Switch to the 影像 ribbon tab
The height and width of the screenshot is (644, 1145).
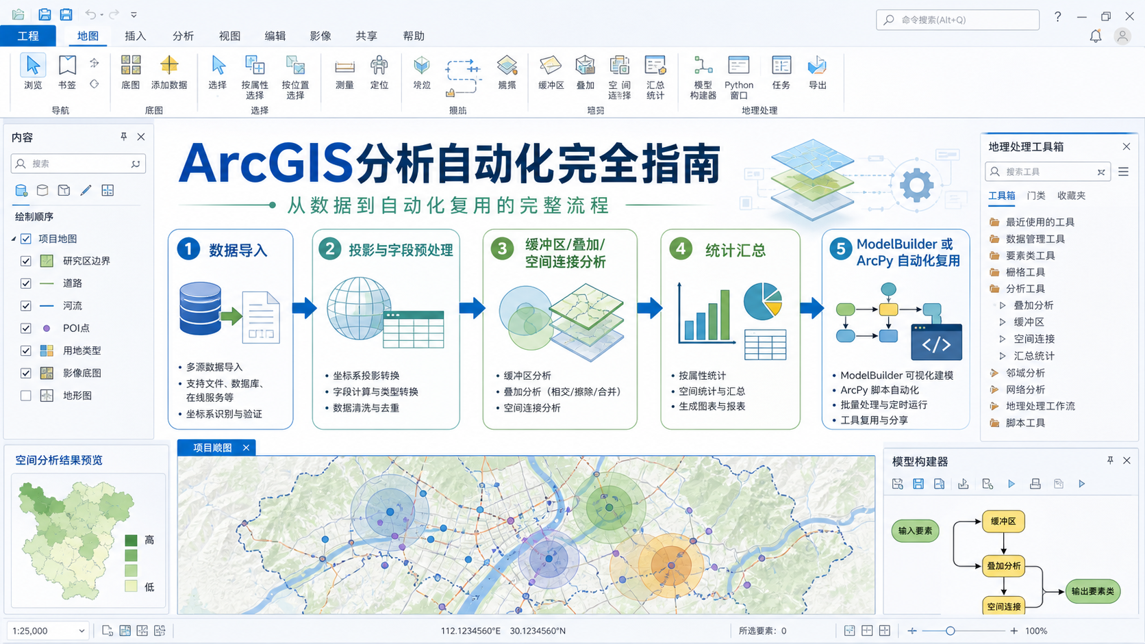pyautogui.click(x=320, y=36)
